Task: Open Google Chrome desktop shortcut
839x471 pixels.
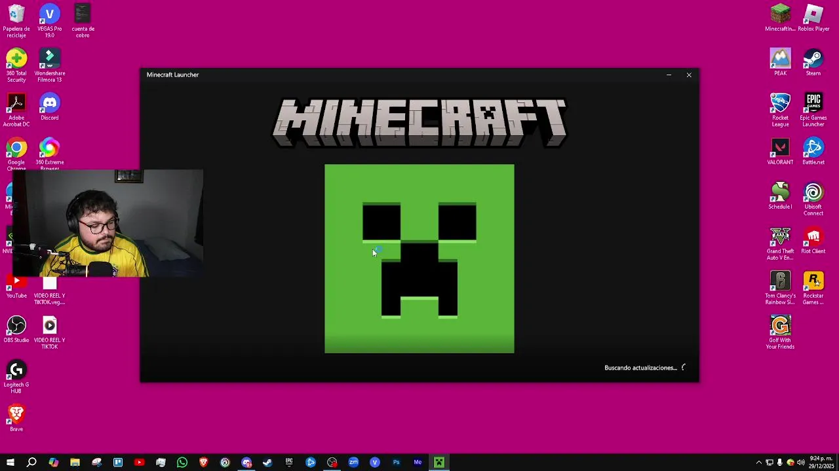Action: click(x=16, y=154)
